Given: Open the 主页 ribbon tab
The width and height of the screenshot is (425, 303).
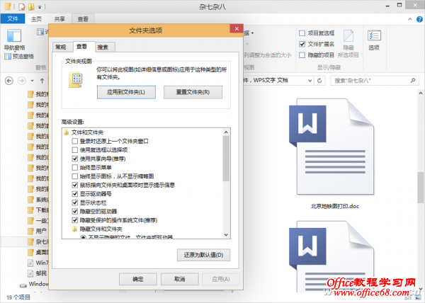Looking at the screenshot, I should [x=36, y=19].
